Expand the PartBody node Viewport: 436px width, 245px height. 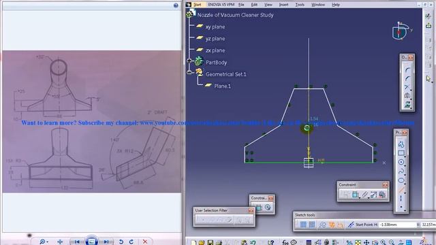point(189,61)
